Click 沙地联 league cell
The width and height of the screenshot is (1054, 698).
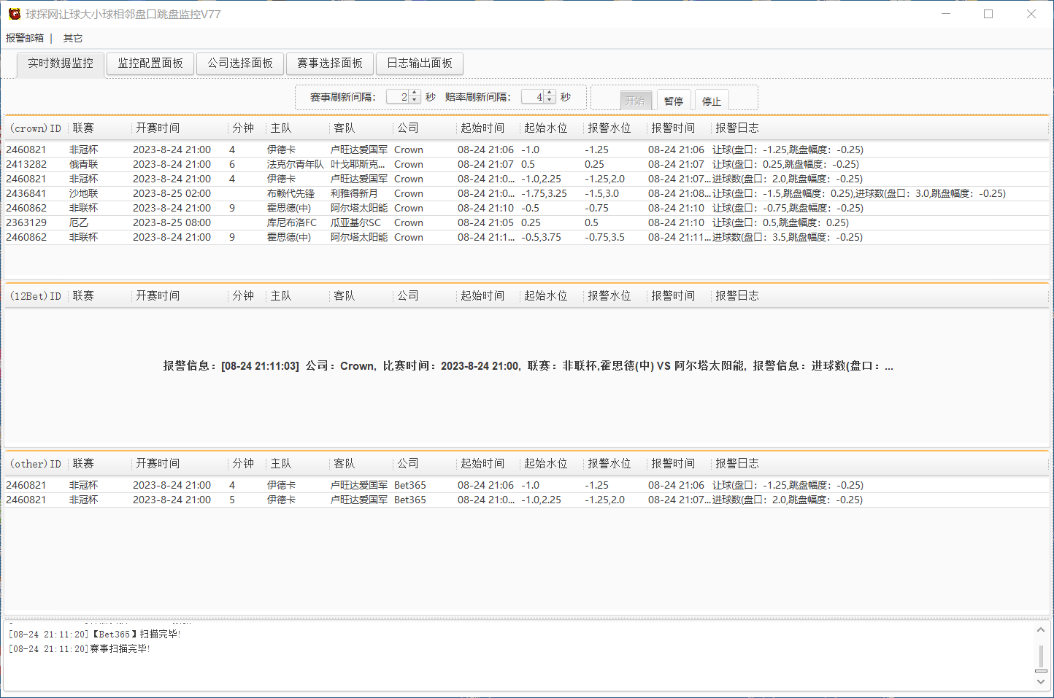84,193
